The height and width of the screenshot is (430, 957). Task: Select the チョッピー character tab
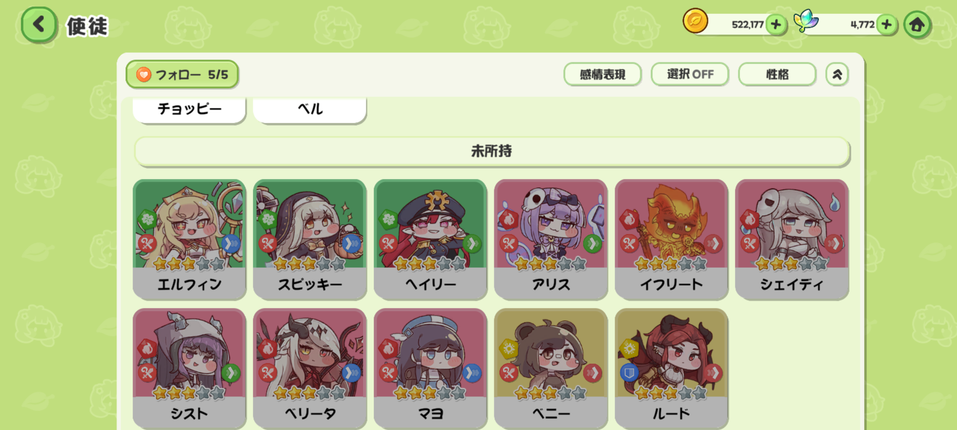coord(189,109)
